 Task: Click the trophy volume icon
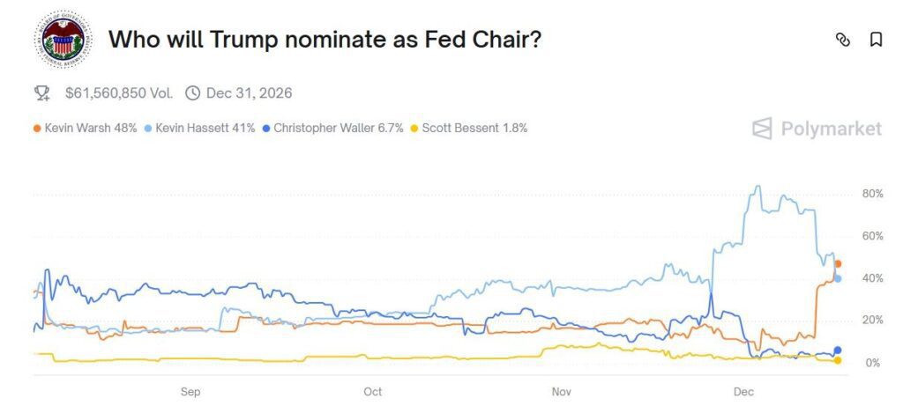point(41,92)
